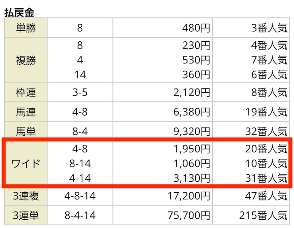Click the 3連複 row label

point(26,196)
